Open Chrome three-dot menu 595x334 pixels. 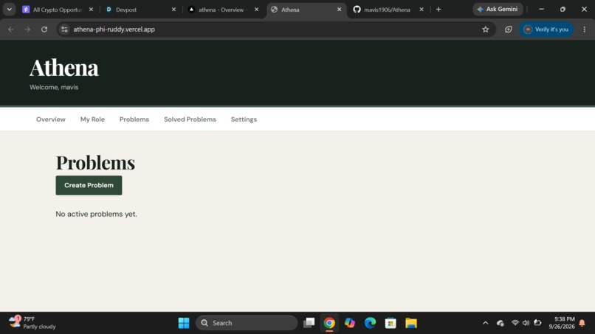point(585,29)
